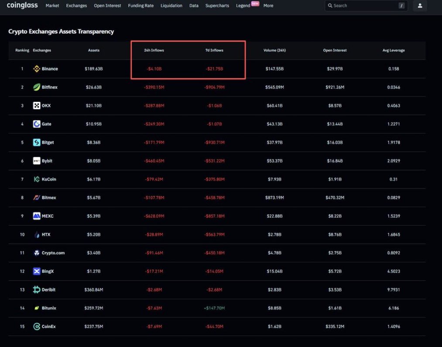This screenshot has width=442, height=347.
Task: Open Bitget exchange name link
Action: coord(48,142)
